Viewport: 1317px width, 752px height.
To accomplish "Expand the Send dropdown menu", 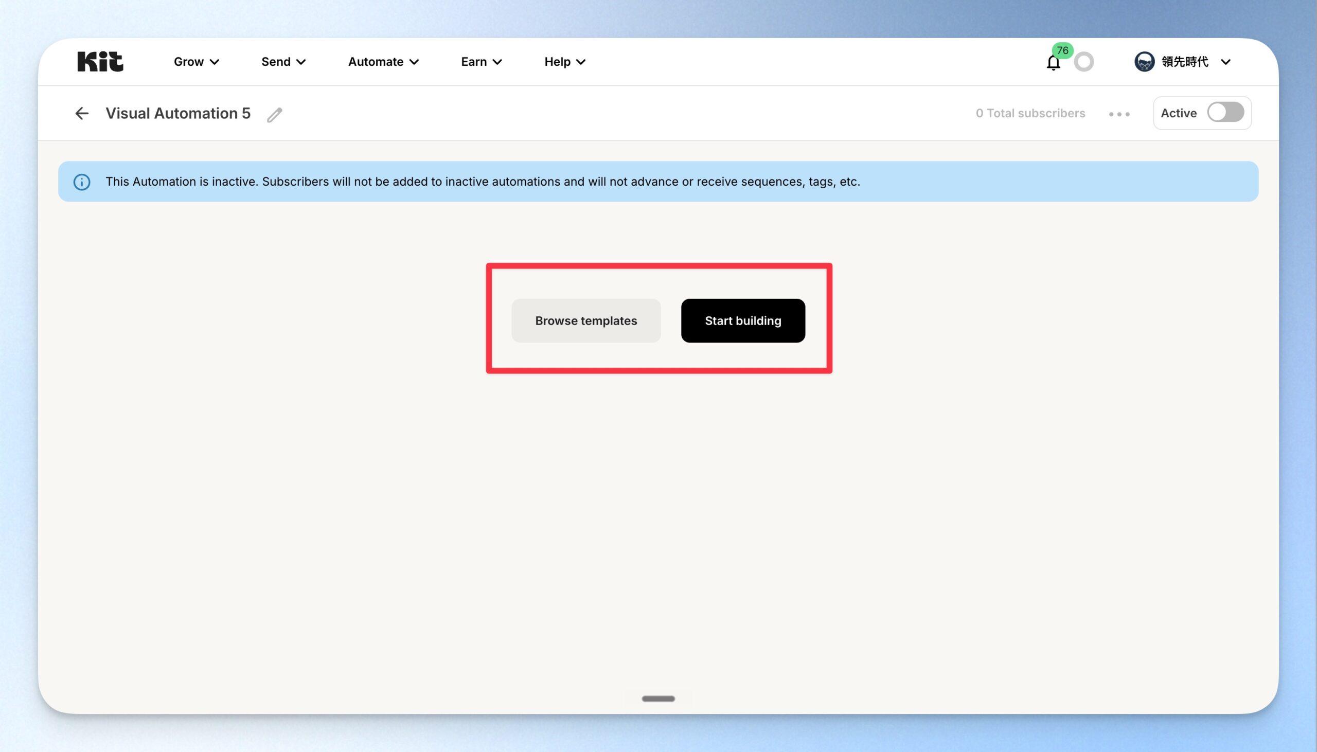I will pyautogui.click(x=283, y=61).
